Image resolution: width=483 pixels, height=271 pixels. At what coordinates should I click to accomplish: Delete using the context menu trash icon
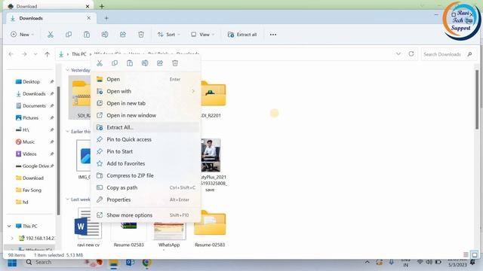(175, 63)
